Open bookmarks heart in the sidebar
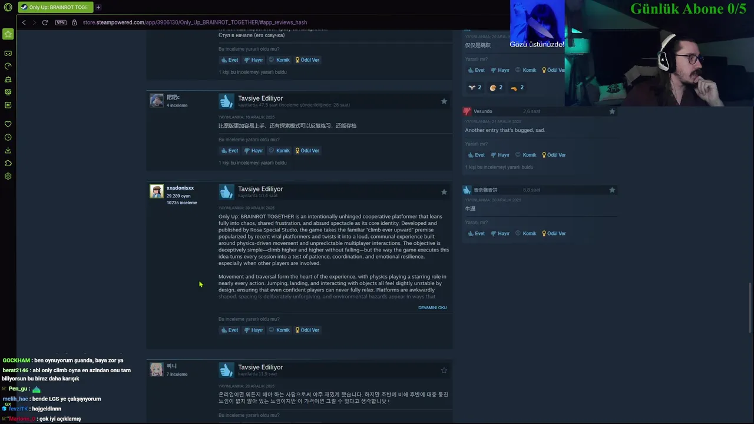 [8, 124]
